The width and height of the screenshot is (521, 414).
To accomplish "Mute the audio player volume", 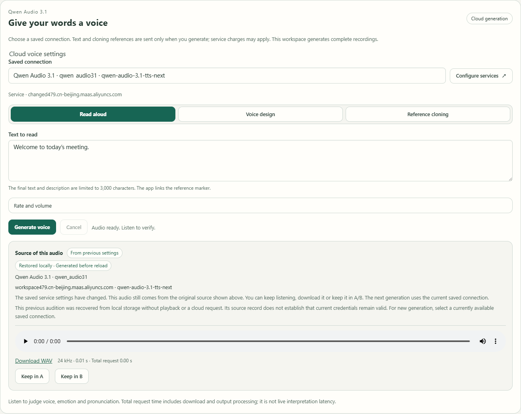I will coord(483,341).
